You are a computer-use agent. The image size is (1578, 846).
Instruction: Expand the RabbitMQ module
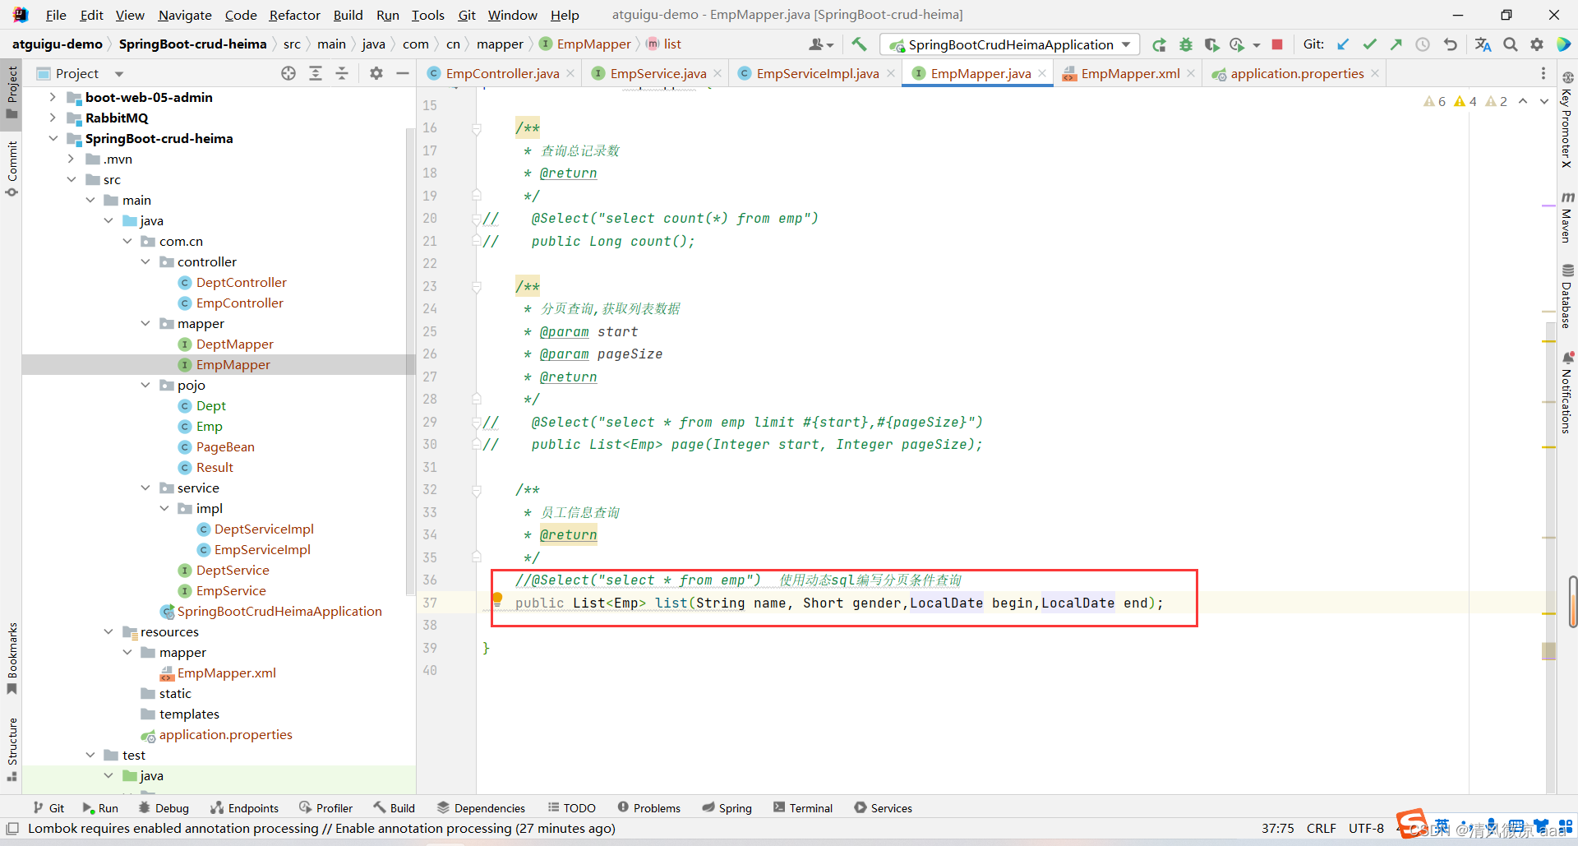[x=53, y=118]
